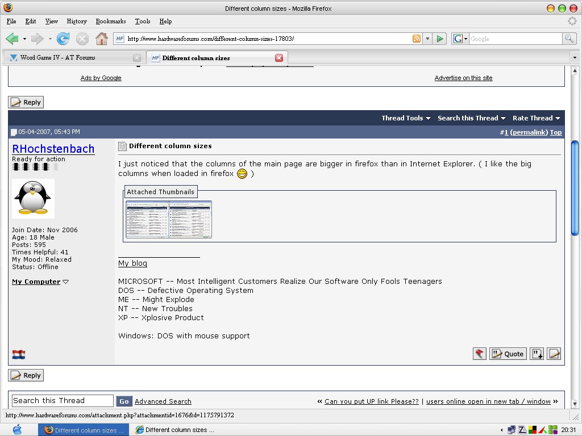Click the Quote button

[508, 354]
